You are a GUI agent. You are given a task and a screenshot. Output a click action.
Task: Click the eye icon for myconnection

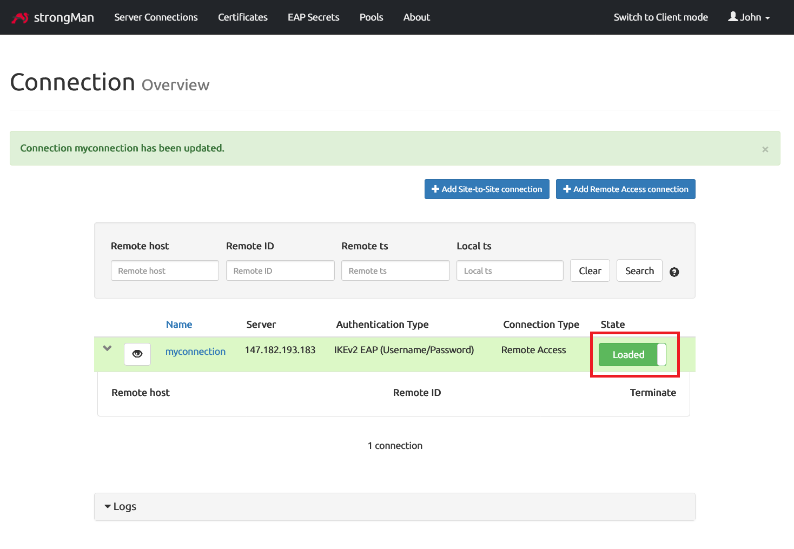click(137, 354)
